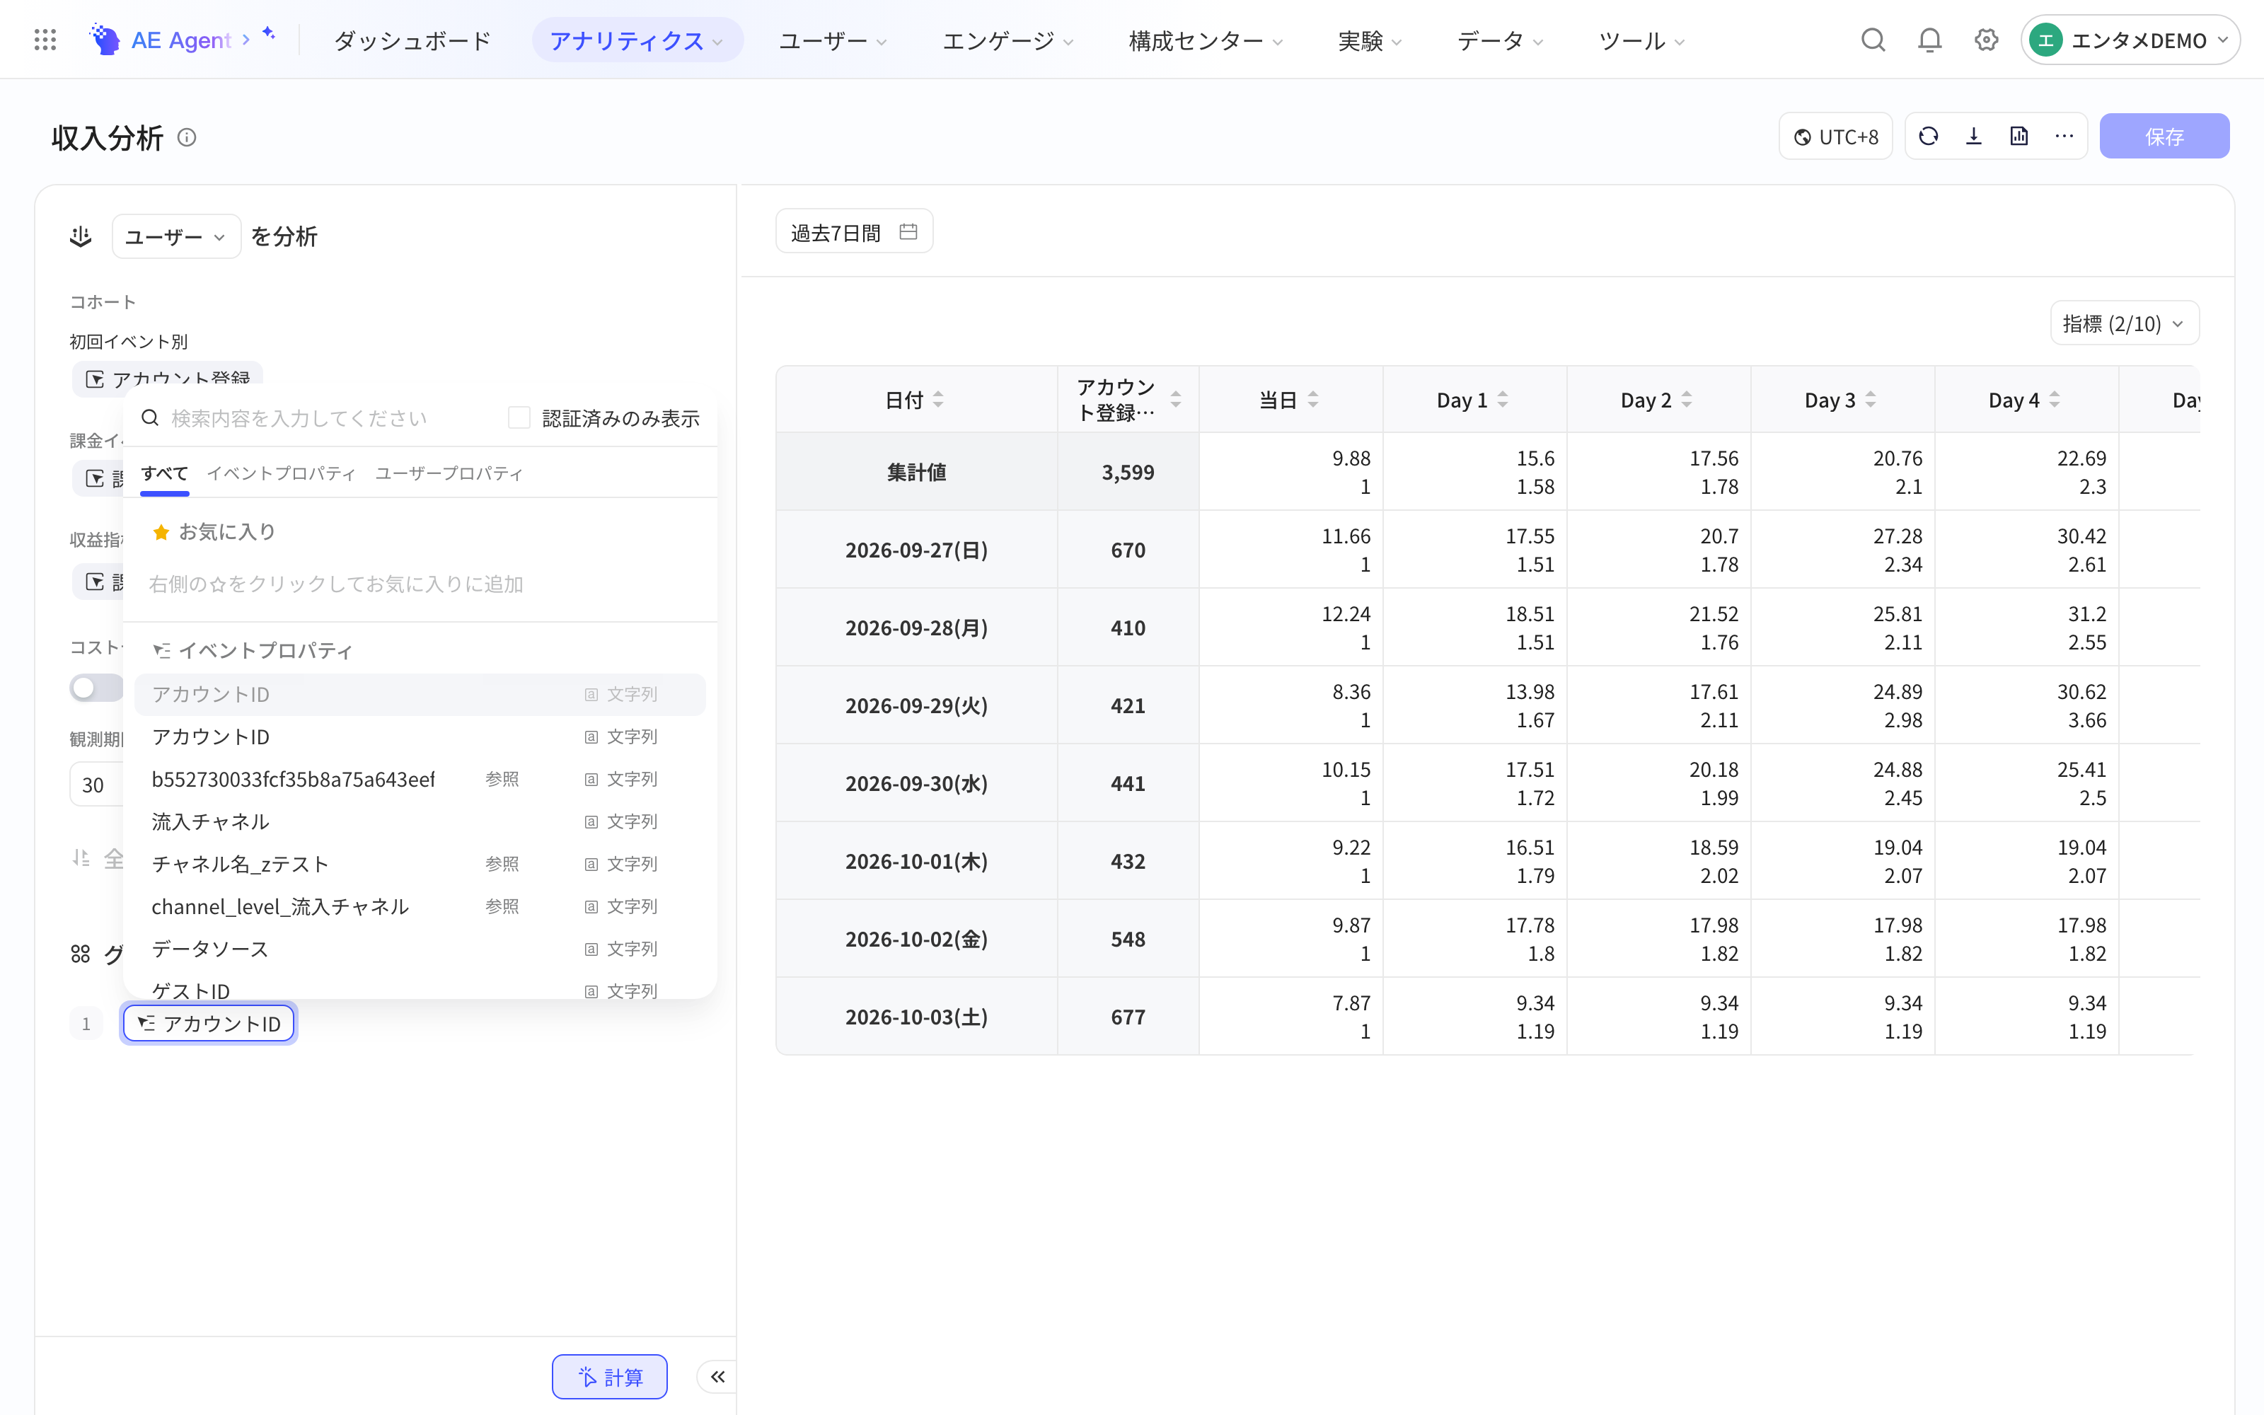Sort by 当日 column
Screen dimensions: 2264x1415
coord(1314,400)
